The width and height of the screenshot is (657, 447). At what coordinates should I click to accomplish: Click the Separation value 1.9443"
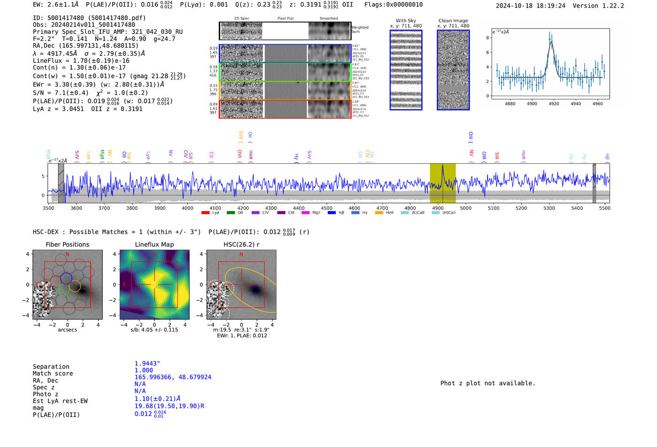point(147,364)
